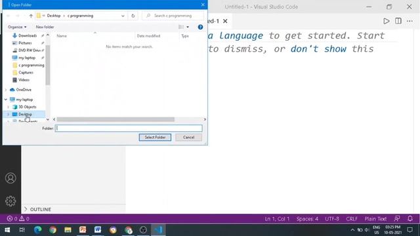Open Word from taskbar
This screenshot has height=236, width=420.
[98, 230]
